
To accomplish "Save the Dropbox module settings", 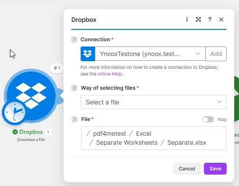I will [215, 168].
